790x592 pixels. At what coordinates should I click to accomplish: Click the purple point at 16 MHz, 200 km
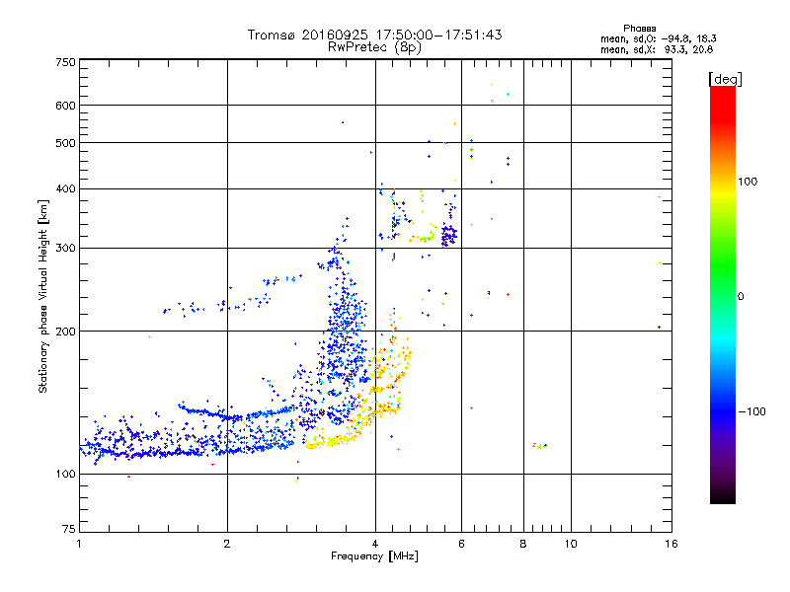click(x=659, y=328)
